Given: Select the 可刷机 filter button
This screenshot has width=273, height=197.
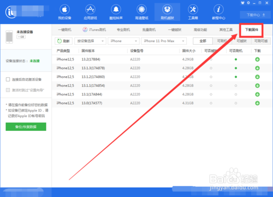Looking at the screenshot, I should click(x=222, y=41).
